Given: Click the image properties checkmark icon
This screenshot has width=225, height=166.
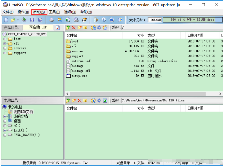Looking at the screenshot, I should [x=58, y=28].
